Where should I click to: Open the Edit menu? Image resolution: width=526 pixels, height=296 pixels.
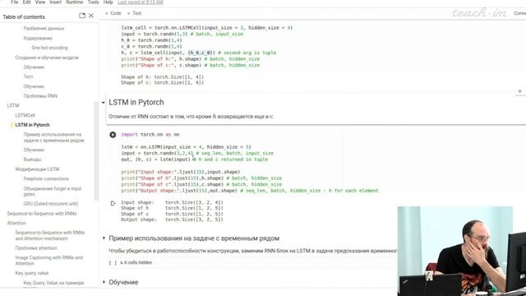click(26, 2)
